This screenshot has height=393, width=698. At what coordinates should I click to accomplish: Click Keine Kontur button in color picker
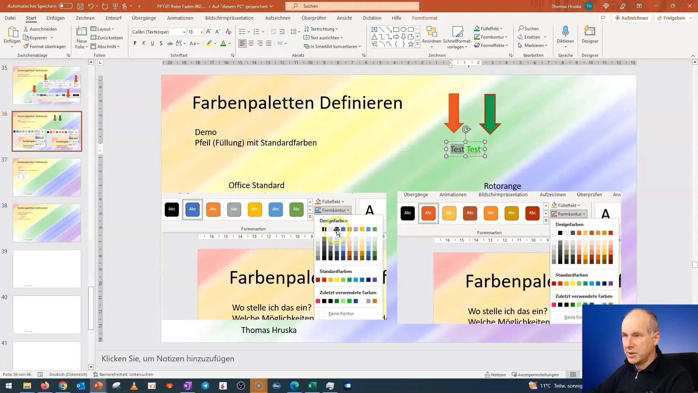pyautogui.click(x=341, y=313)
